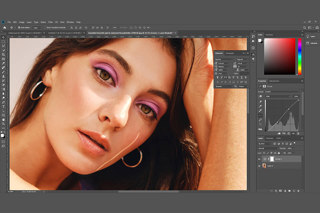Switch to the Paragraph tab

click(230, 53)
